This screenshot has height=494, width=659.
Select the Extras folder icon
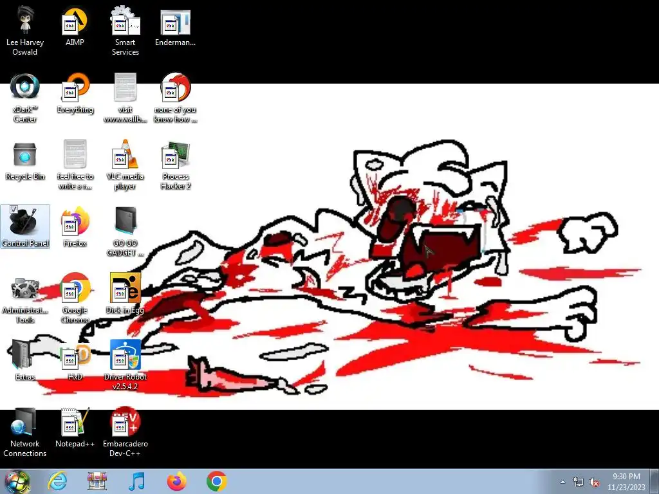[x=25, y=361]
